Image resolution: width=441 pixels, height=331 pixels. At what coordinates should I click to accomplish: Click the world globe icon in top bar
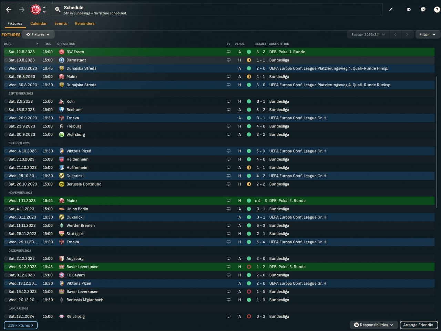(423, 10)
